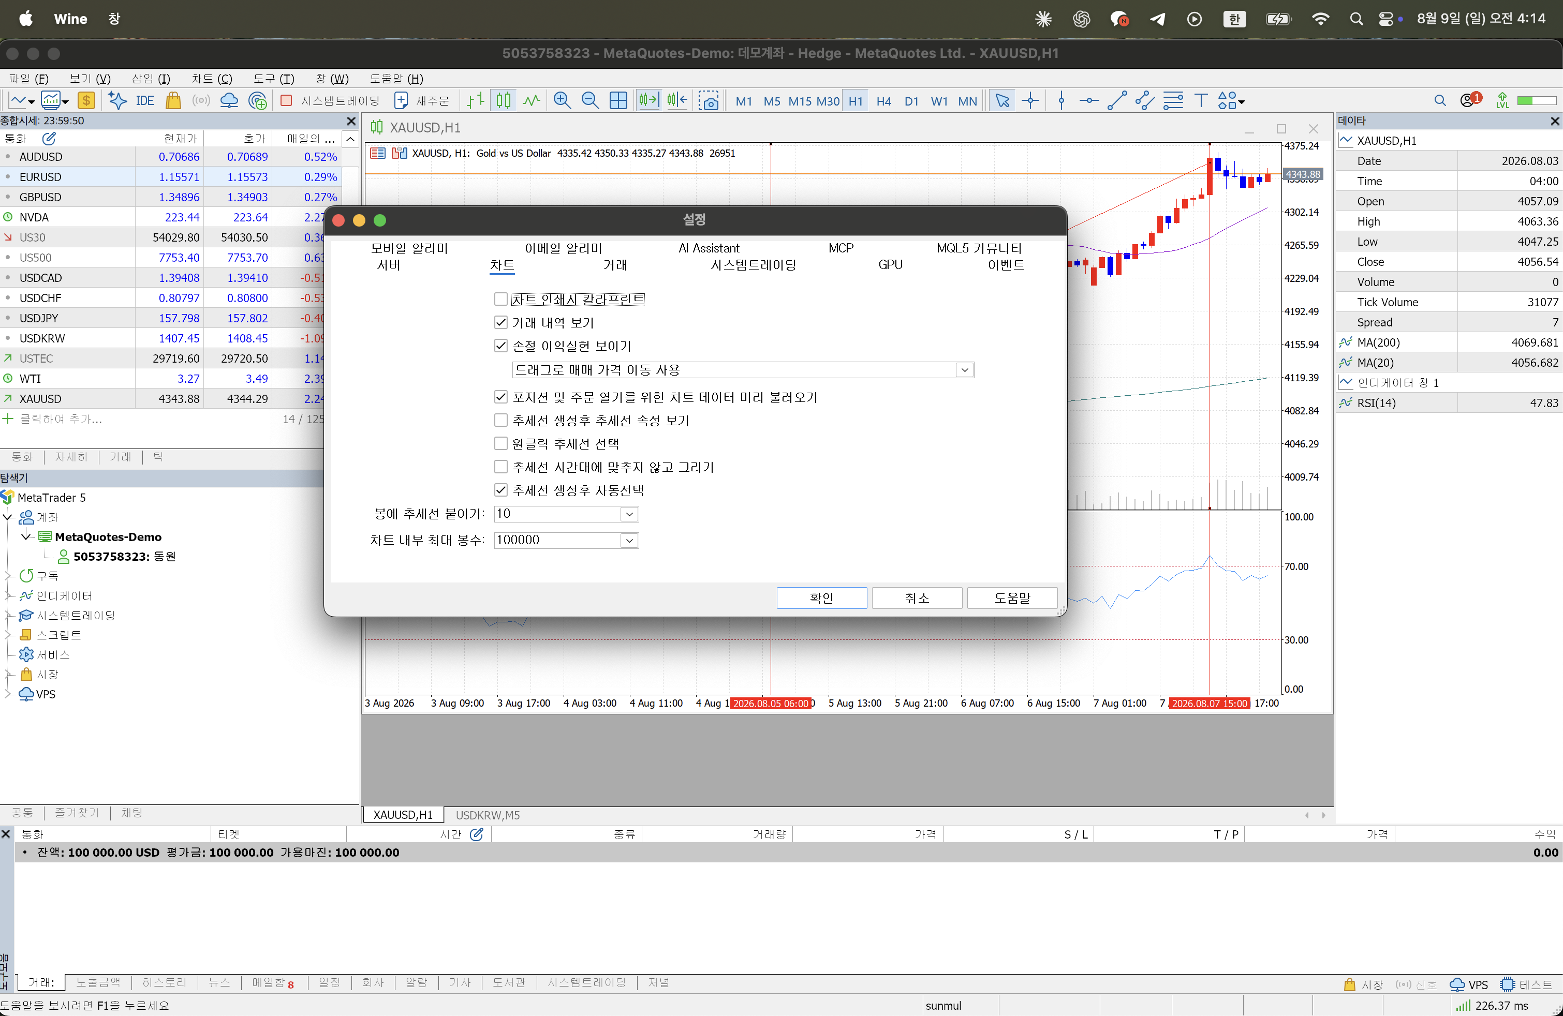1563x1016 pixels.
Task: Uncheck 손절 이익실현 보이기 checkbox
Action: tap(500, 346)
